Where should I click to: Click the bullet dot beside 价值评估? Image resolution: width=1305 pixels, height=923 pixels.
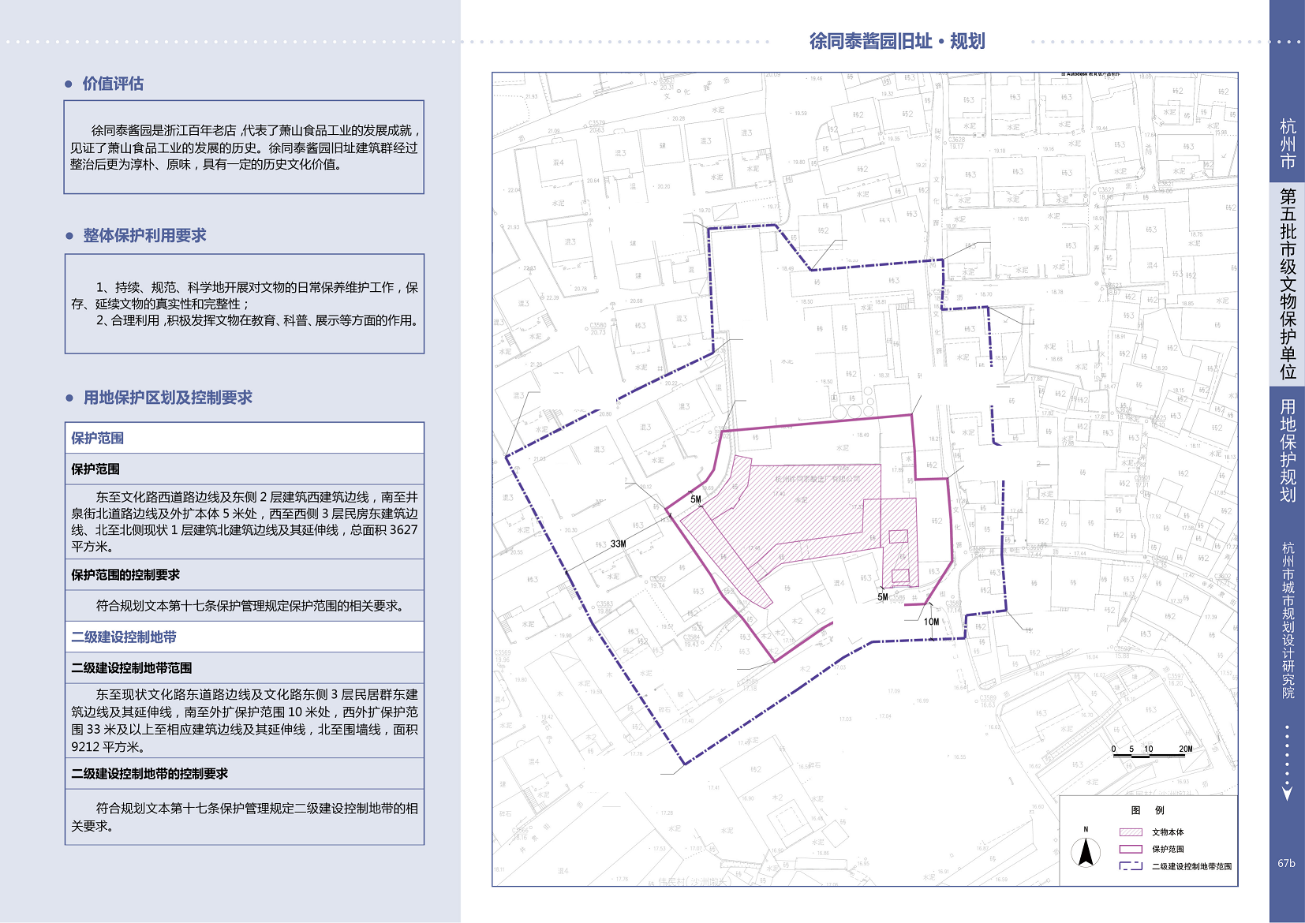coord(69,84)
